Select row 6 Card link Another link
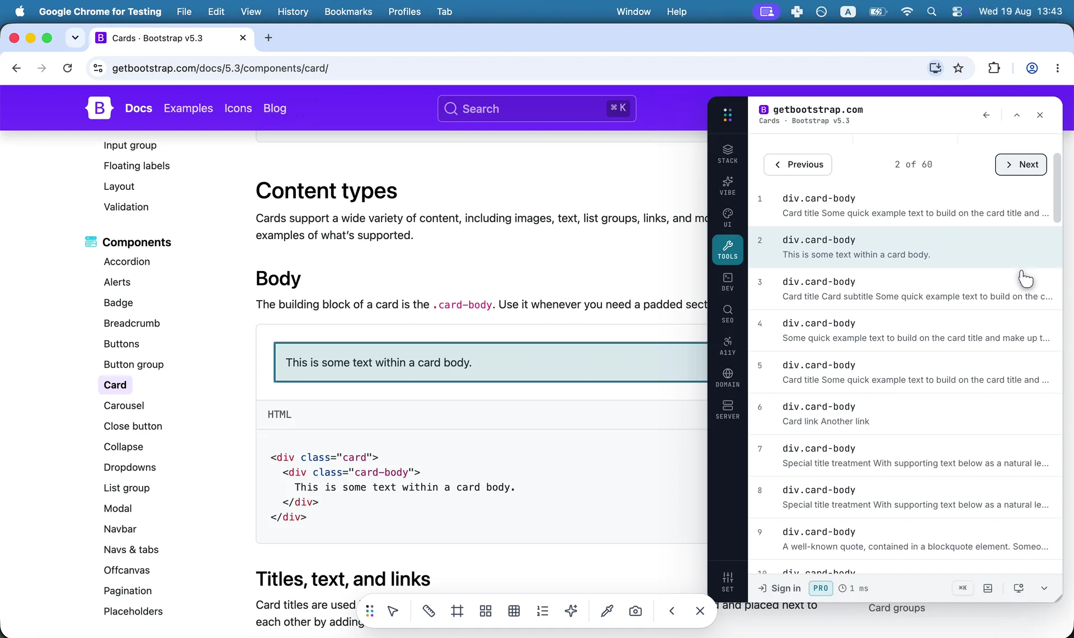 905,414
